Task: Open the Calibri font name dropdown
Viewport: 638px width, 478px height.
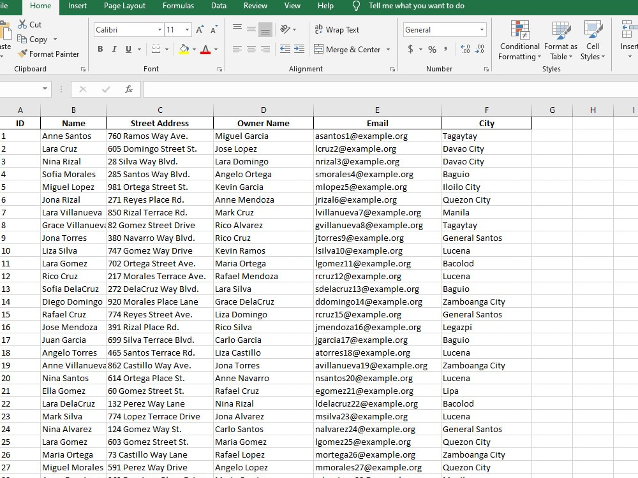Action: 159,30
